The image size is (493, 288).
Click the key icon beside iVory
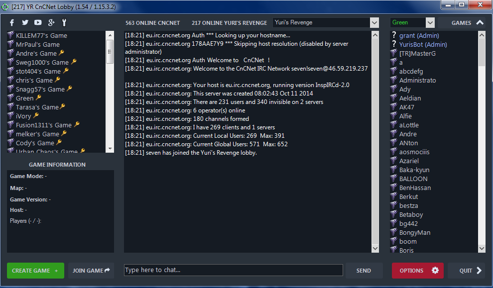point(36,115)
